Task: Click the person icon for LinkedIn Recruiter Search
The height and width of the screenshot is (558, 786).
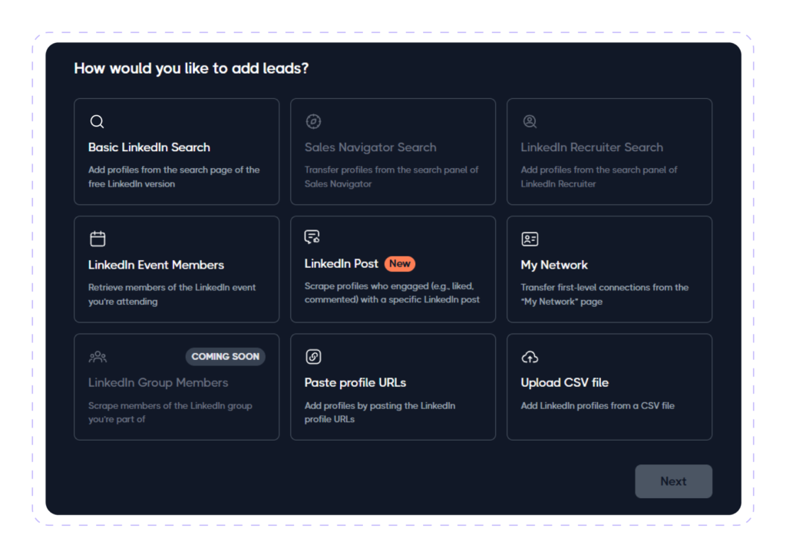Action: point(530,121)
